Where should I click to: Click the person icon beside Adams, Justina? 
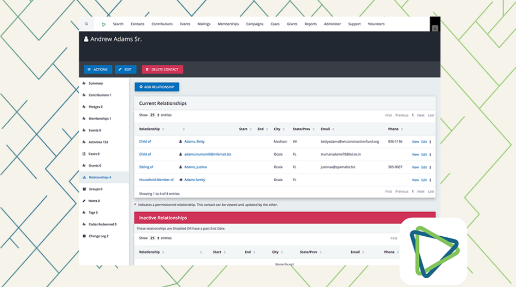click(181, 167)
